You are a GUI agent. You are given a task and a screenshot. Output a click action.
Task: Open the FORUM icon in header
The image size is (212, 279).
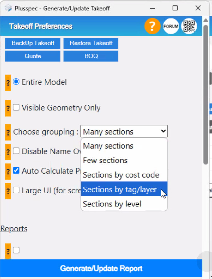pyautogui.click(x=171, y=26)
